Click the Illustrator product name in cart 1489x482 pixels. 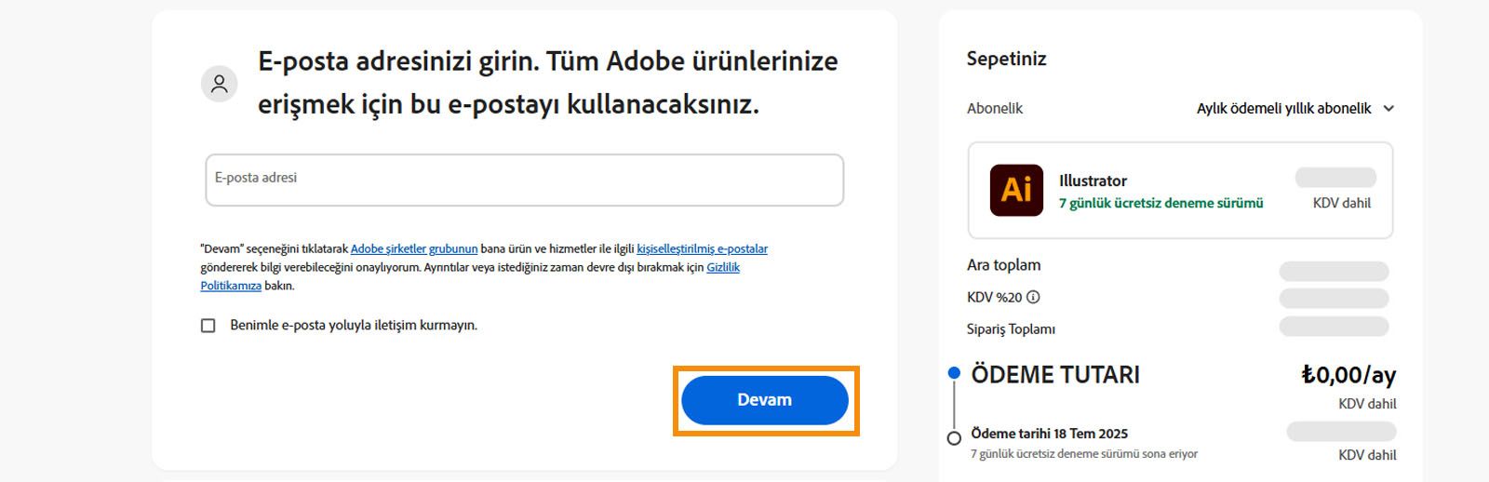(1093, 181)
